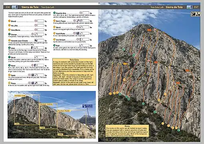Click the green route number beside George

coord(9,34)
